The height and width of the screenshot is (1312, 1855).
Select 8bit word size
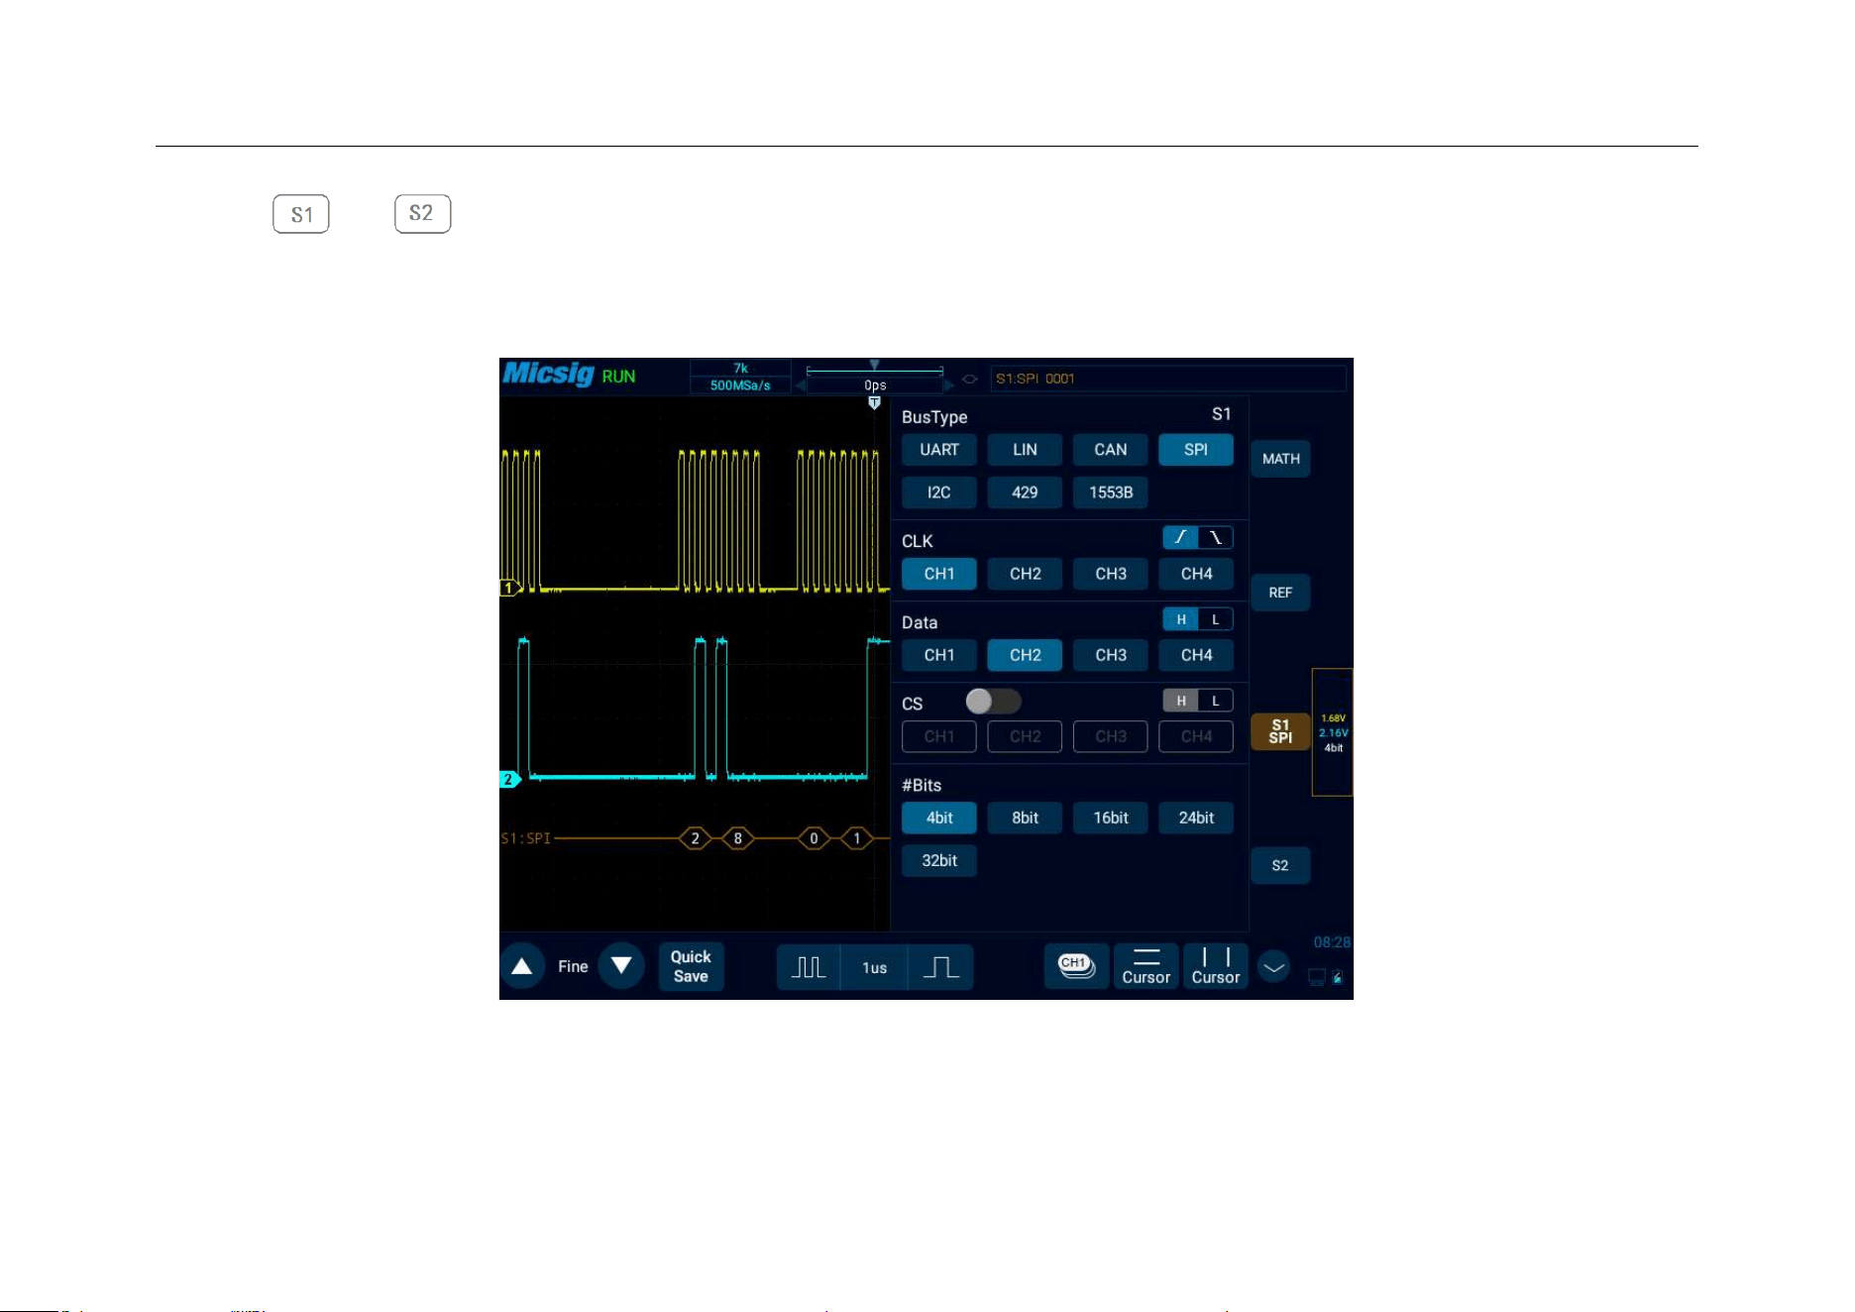(1025, 818)
